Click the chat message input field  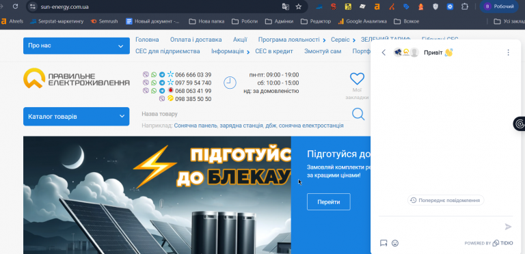440,227
